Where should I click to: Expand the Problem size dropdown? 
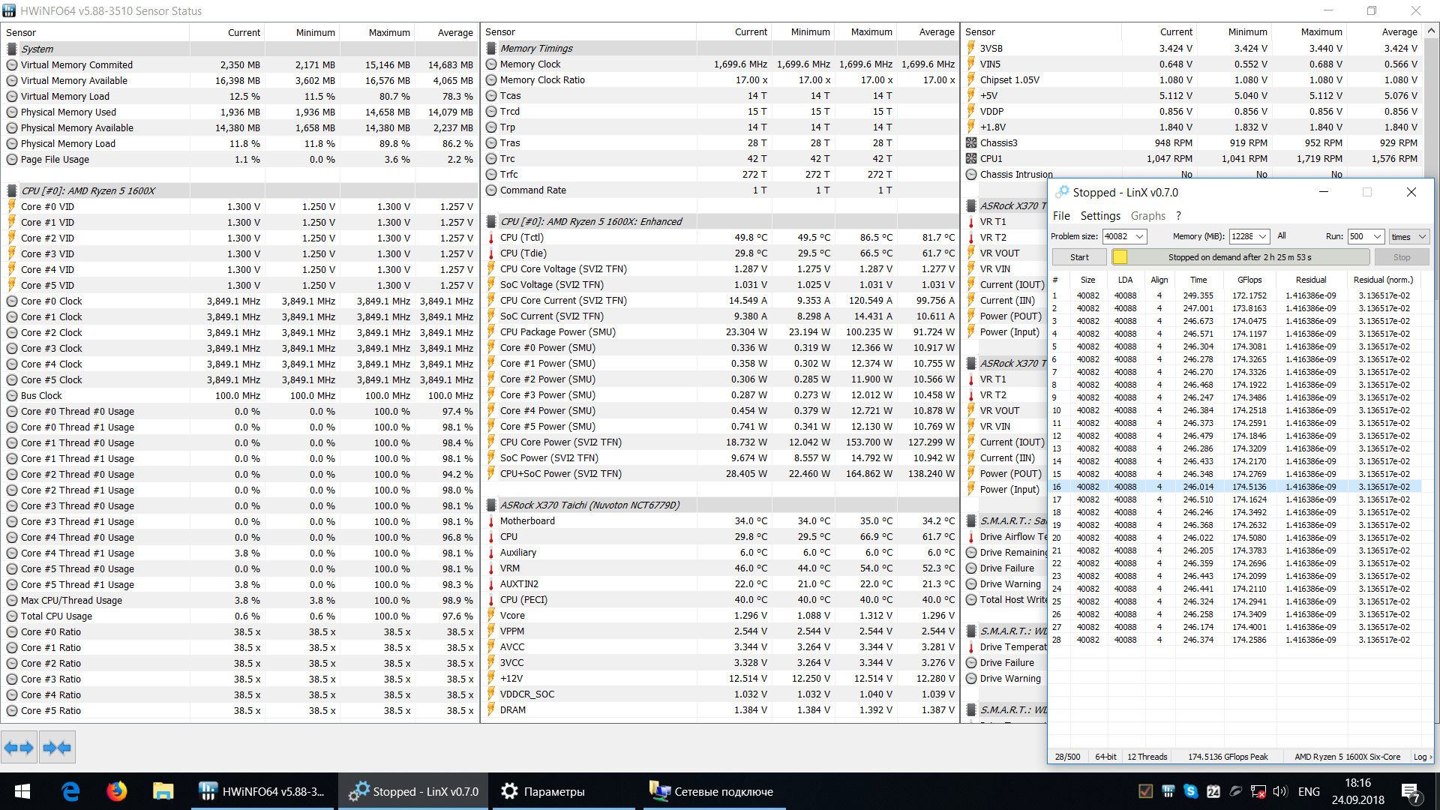coord(1140,236)
